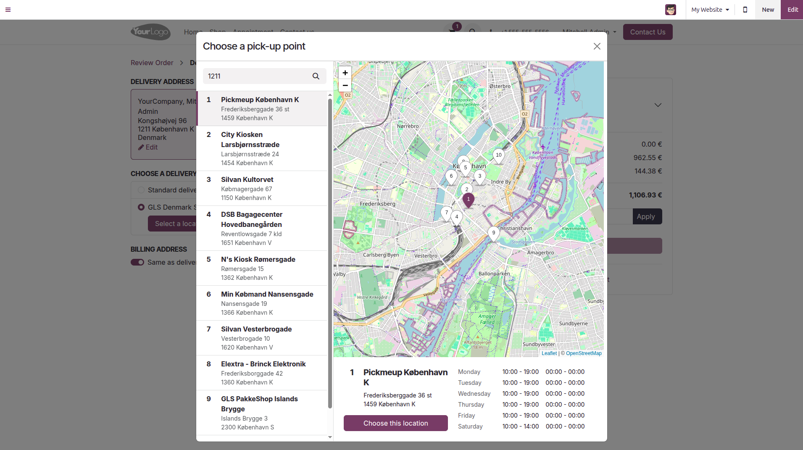Open the My Website dropdown

pyautogui.click(x=710, y=10)
